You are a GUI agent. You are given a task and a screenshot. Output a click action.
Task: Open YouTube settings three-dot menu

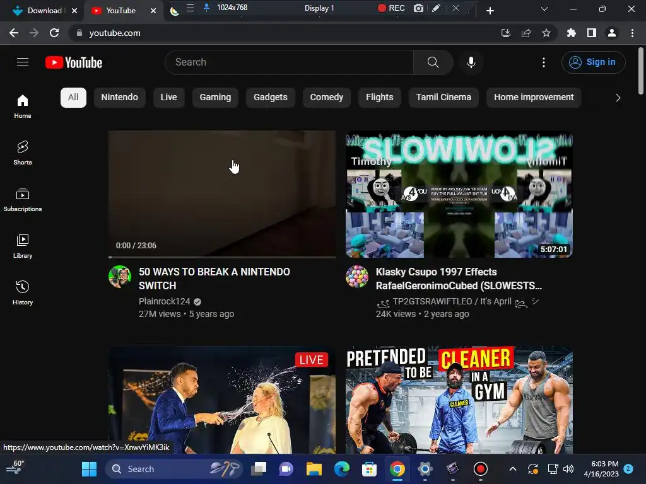coord(544,62)
